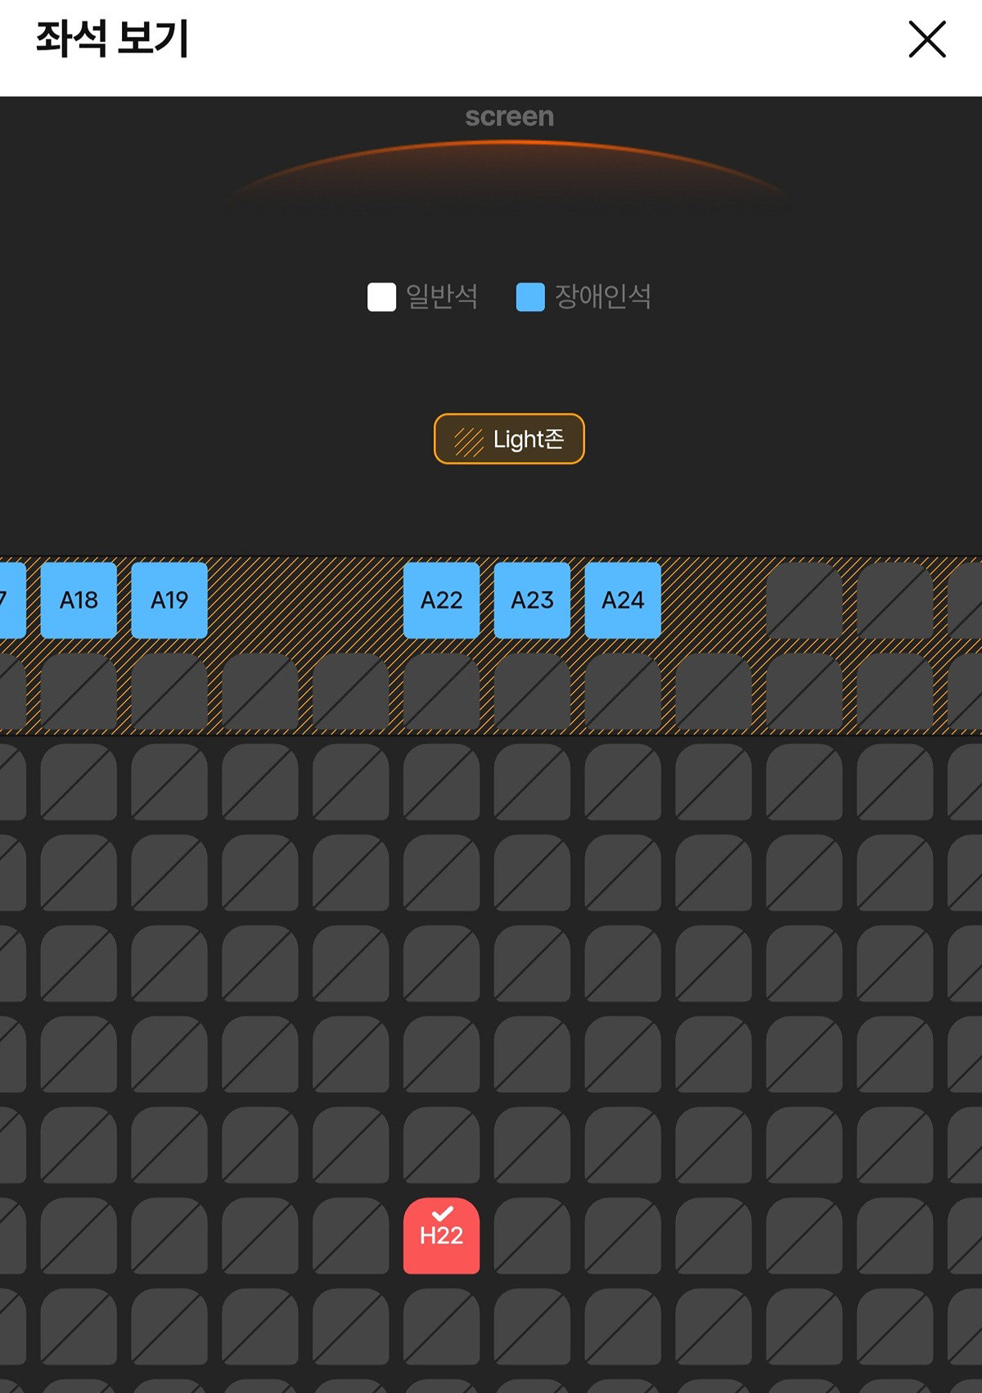This screenshot has width=982, height=1393.
Task: Select wheelchair seat A19
Action: pos(169,600)
